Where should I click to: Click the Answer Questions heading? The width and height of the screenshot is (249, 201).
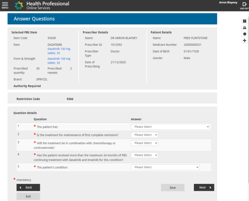[34, 19]
